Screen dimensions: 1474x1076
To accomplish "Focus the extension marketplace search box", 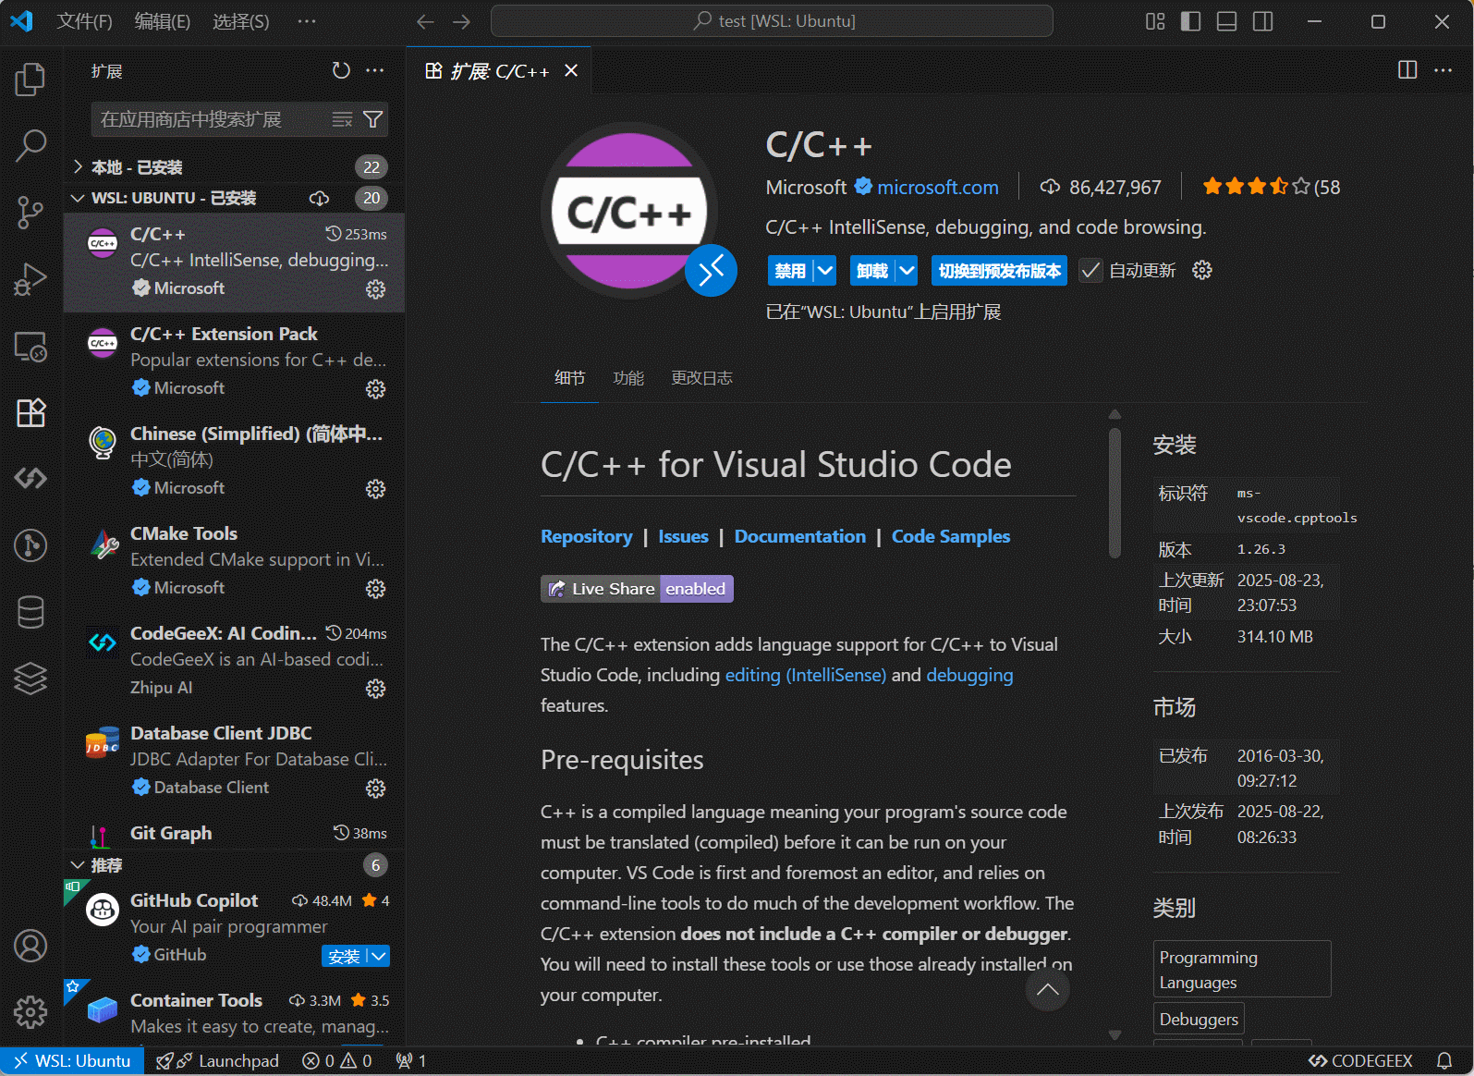I will pos(213,119).
